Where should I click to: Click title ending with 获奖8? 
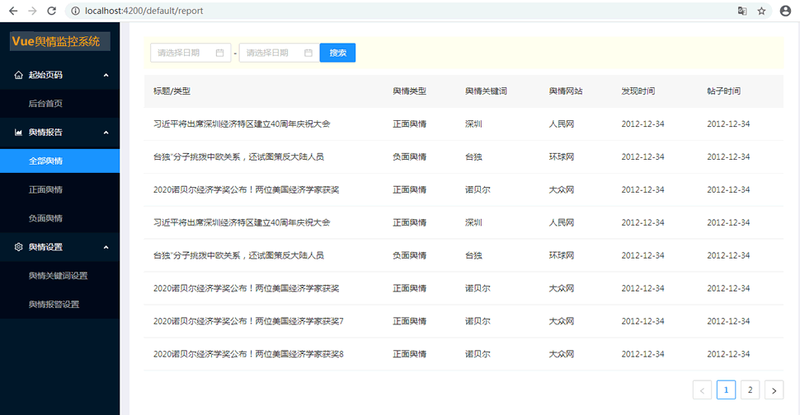248,354
